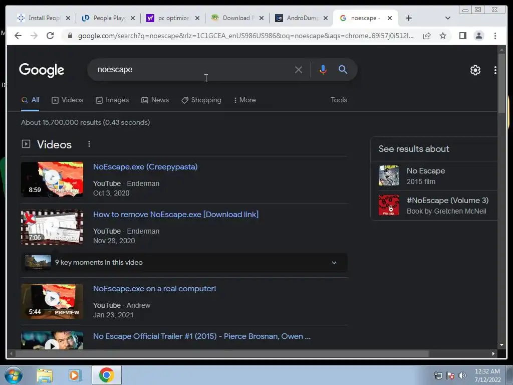Submit search with the magnifier icon

343,69
